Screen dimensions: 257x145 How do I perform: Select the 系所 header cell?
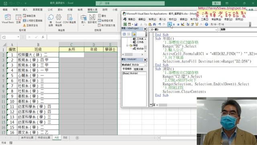[71, 49]
